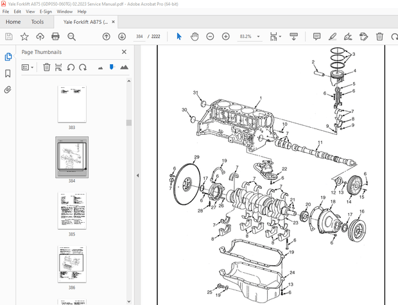The image size is (398, 305).
Task: Open the fit page options dropdown
Action: pyautogui.click(x=280, y=37)
